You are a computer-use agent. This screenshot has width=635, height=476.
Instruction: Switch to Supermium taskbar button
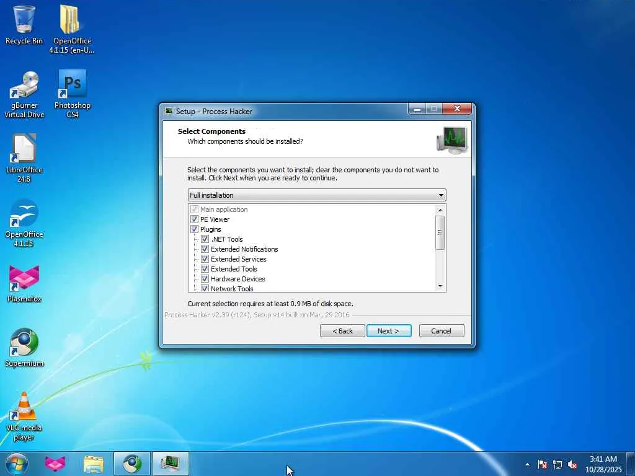pyautogui.click(x=132, y=464)
